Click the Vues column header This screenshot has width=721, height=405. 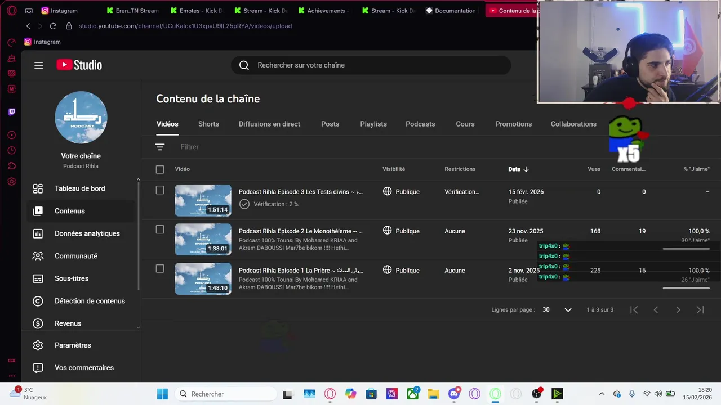(x=594, y=169)
